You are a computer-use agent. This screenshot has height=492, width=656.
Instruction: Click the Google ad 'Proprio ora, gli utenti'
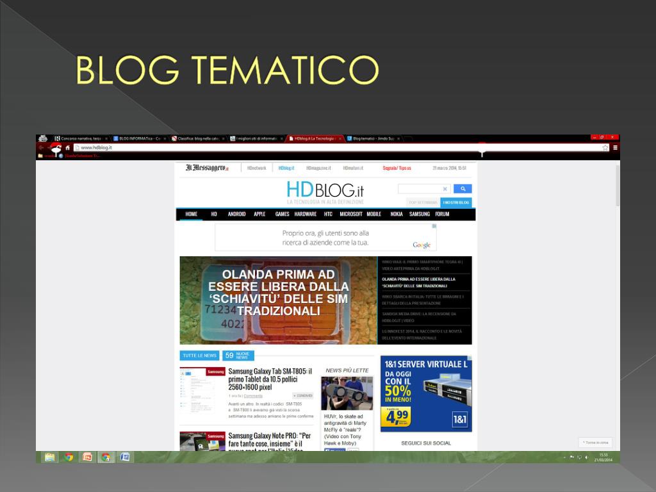(x=325, y=237)
